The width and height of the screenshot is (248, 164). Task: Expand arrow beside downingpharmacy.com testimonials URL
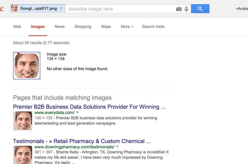coord(117,147)
